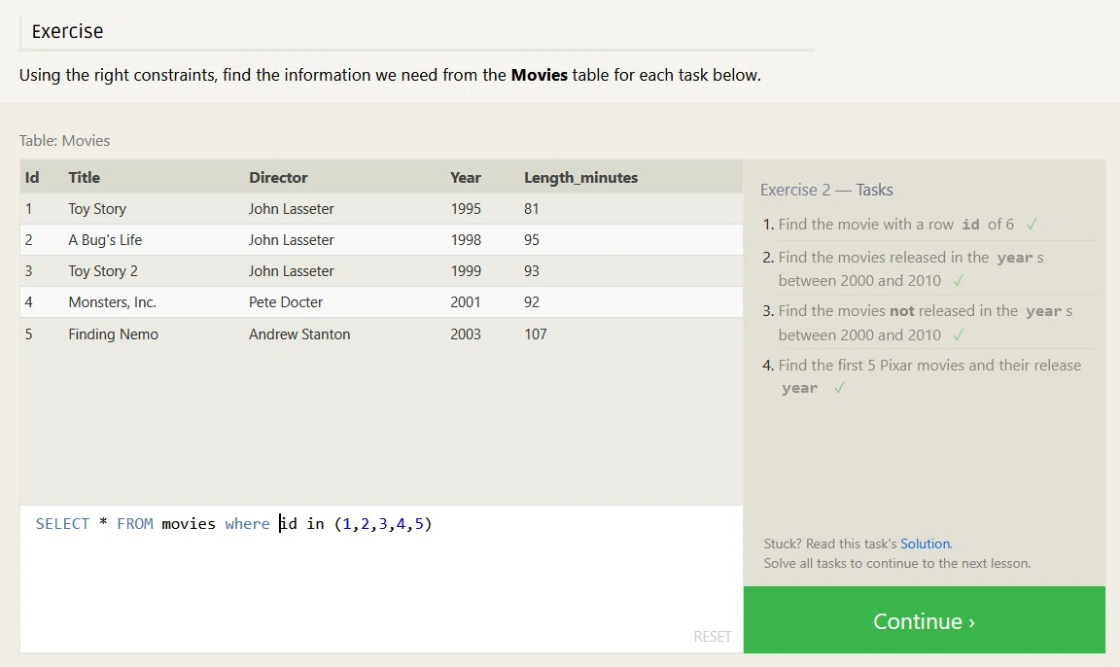1120x667 pixels.
Task: Click the year 1998 cell
Action: click(x=466, y=240)
